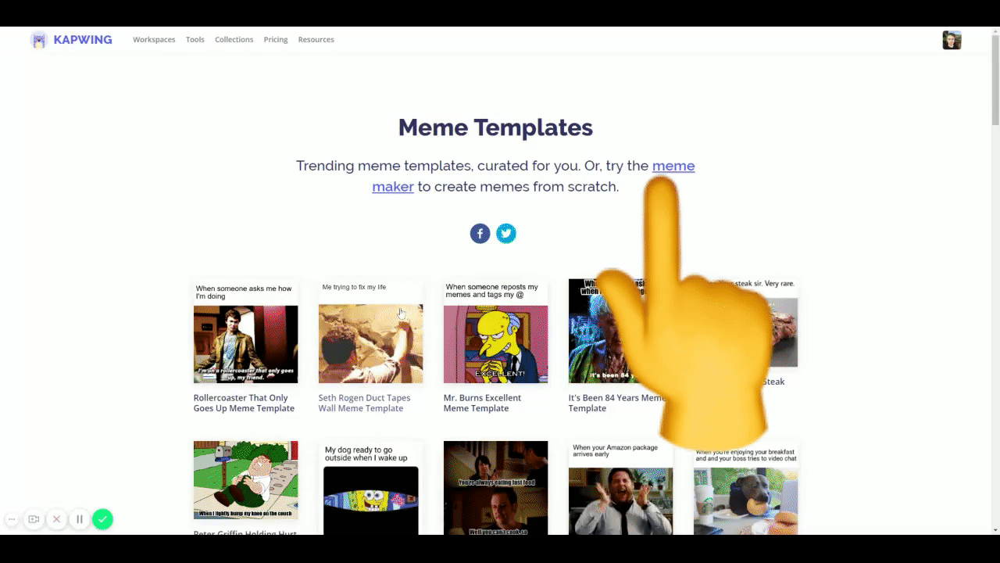Share page via Twitter icon
Viewport: 1000px width, 563px height.
[x=506, y=233]
